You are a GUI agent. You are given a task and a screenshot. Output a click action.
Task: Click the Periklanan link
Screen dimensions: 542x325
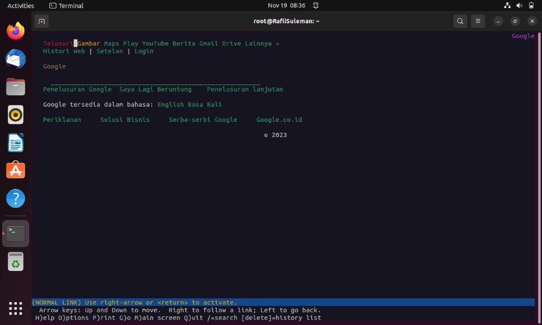point(62,120)
